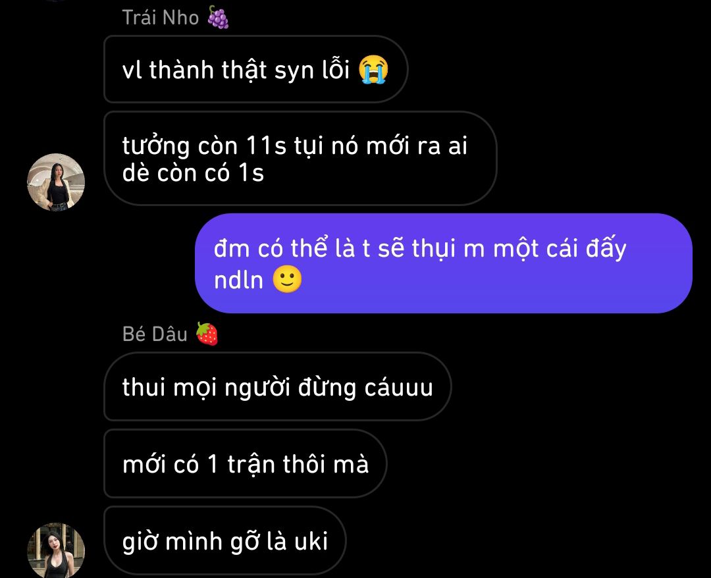Click the sender name Trái Nho

coord(161,18)
